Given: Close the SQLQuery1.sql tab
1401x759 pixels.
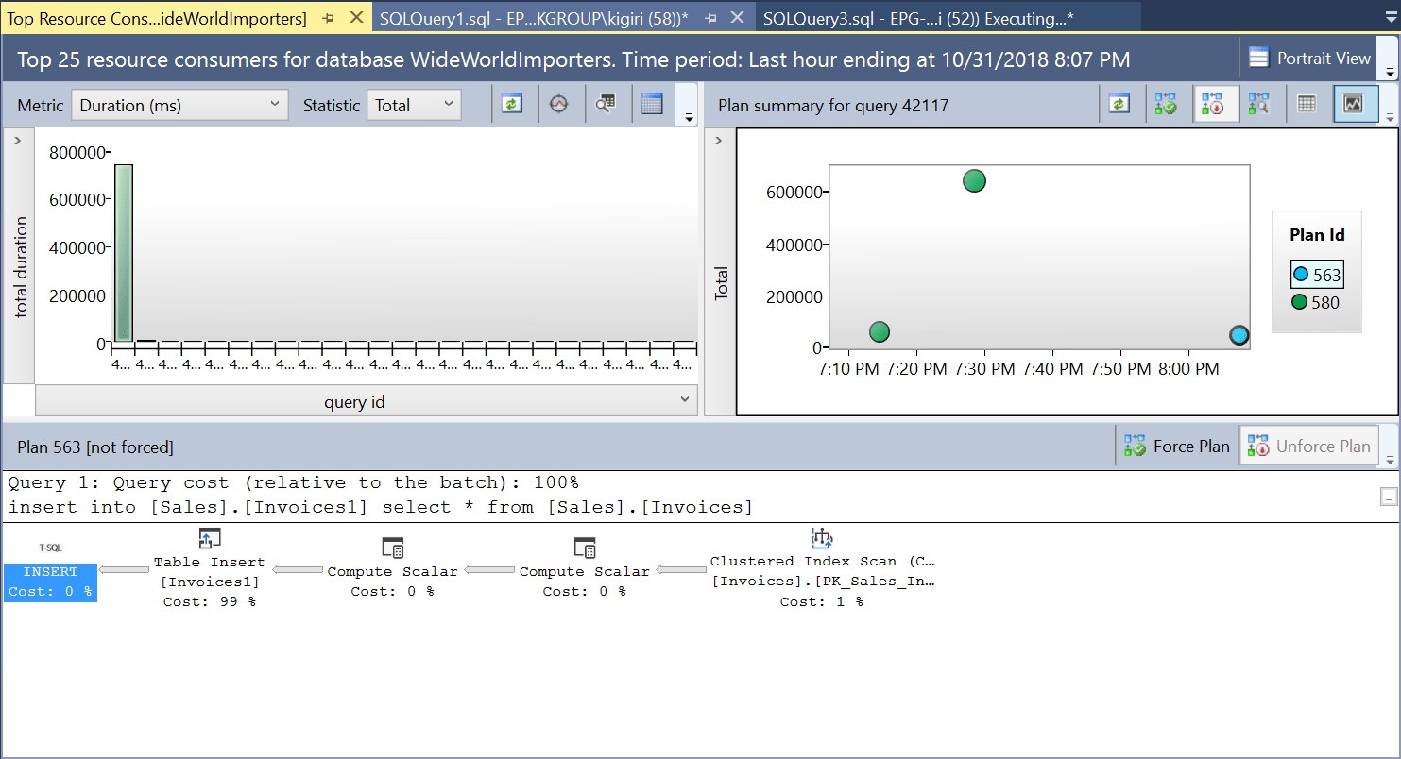Looking at the screenshot, I should click(739, 18).
